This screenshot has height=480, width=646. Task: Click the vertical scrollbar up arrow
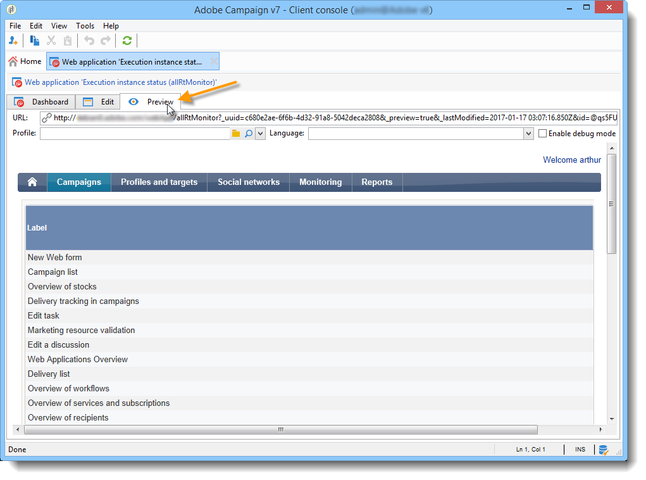tap(612, 148)
